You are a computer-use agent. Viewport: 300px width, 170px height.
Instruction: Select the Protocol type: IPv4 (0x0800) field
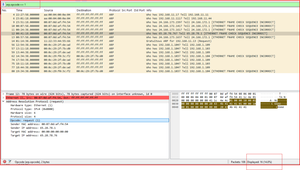tap(32, 109)
